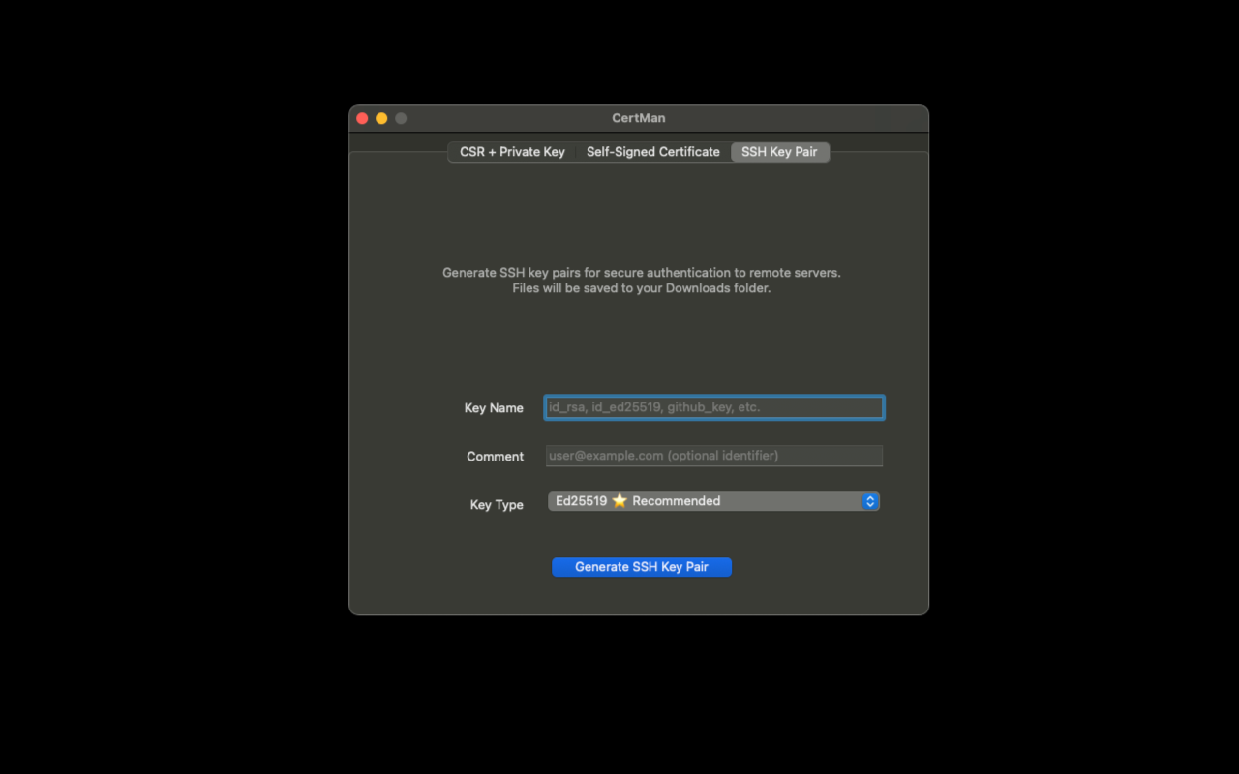1239x774 pixels.
Task: Click the up/down chevrons on Key Type selector
Action: pyautogui.click(x=869, y=501)
